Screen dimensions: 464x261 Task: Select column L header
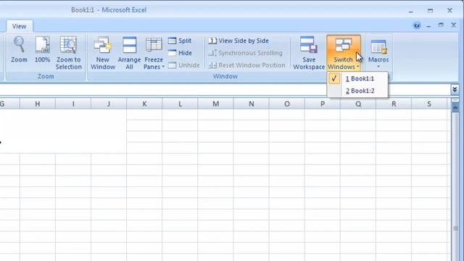tap(180, 104)
